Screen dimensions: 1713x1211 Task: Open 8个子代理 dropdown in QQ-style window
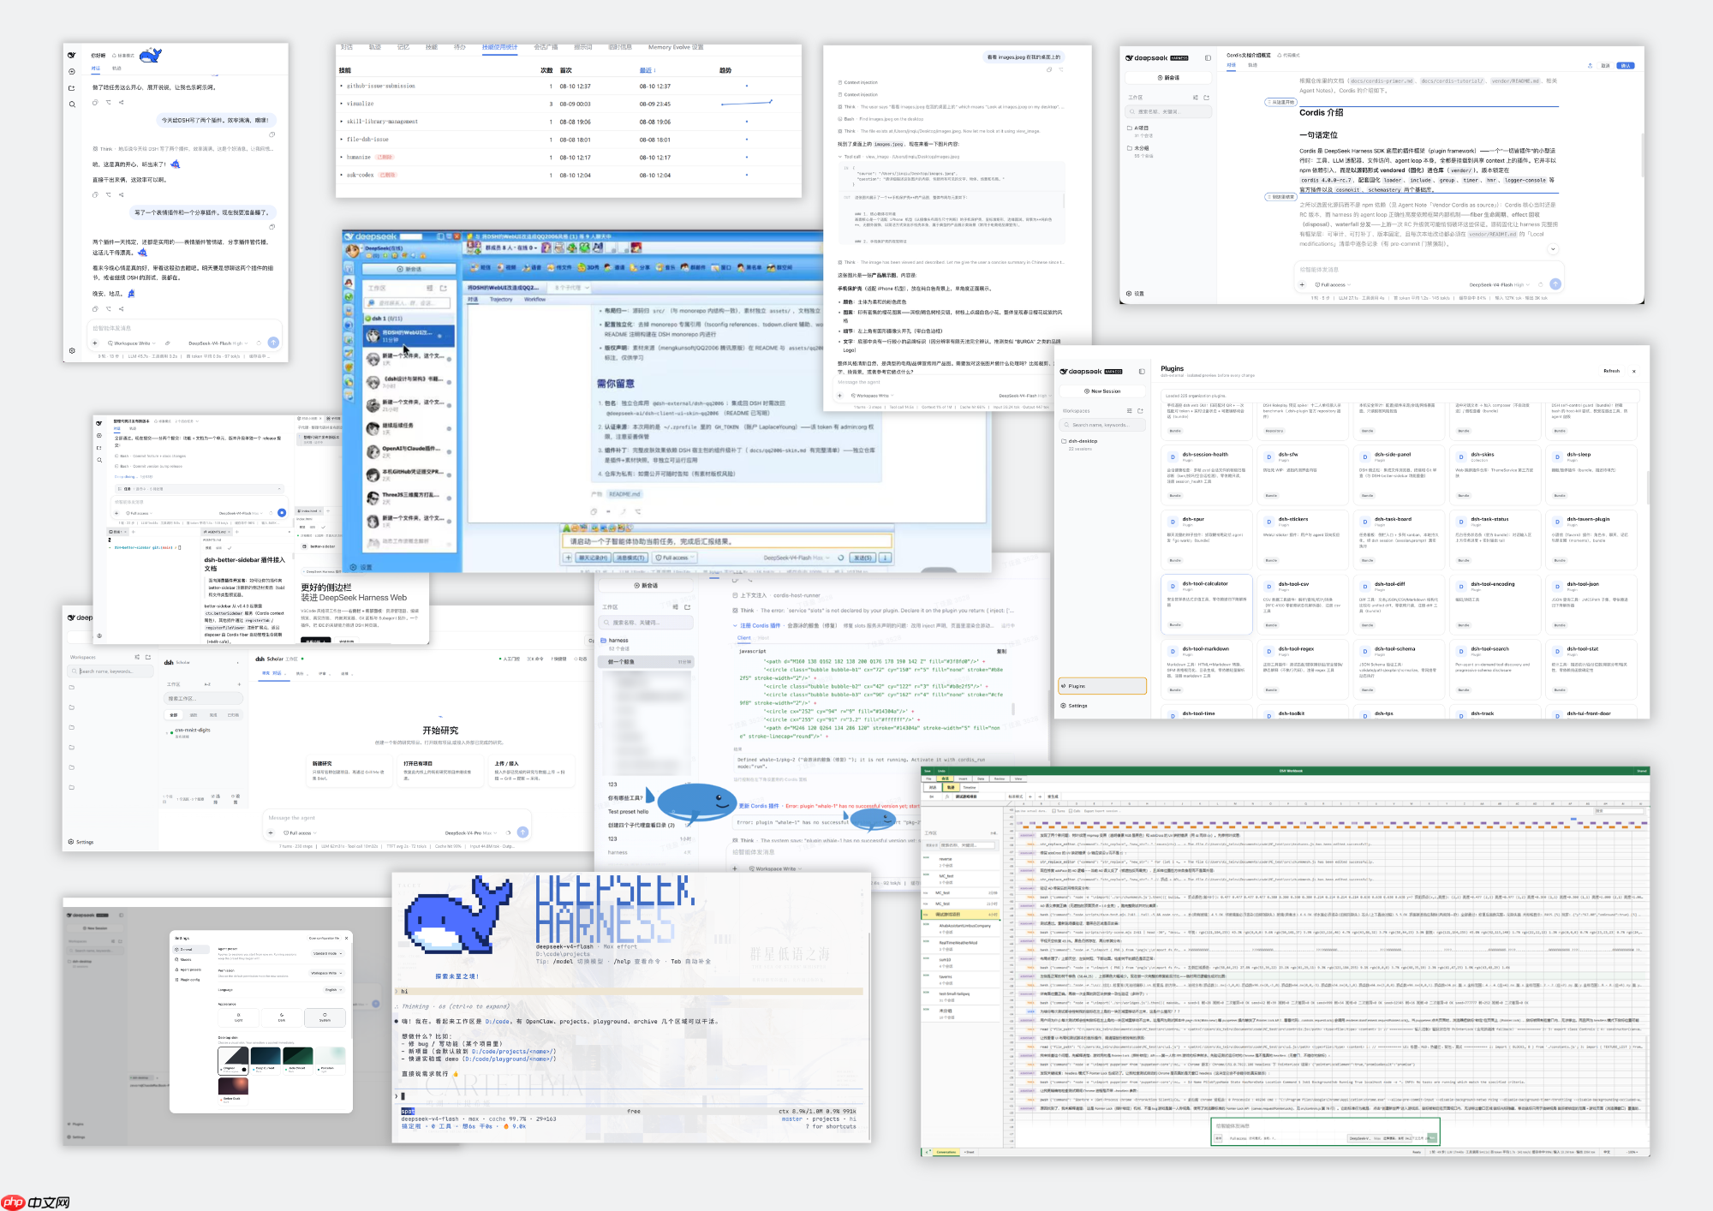tap(569, 288)
